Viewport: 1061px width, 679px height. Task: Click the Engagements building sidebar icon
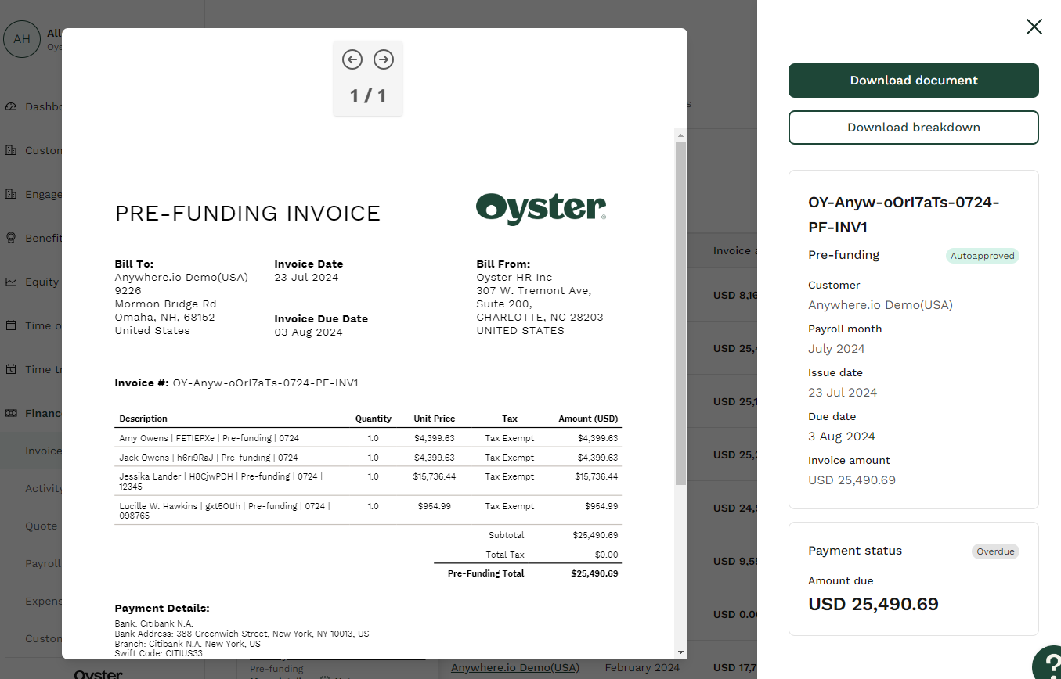point(11,194)
